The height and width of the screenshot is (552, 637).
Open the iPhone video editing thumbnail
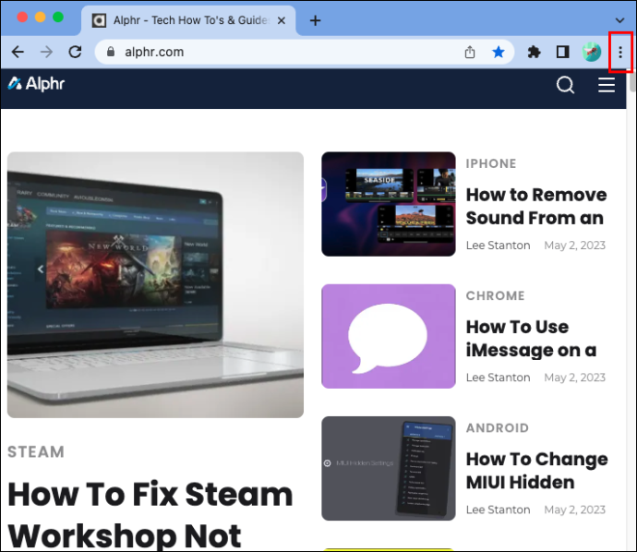pos(389,204)
